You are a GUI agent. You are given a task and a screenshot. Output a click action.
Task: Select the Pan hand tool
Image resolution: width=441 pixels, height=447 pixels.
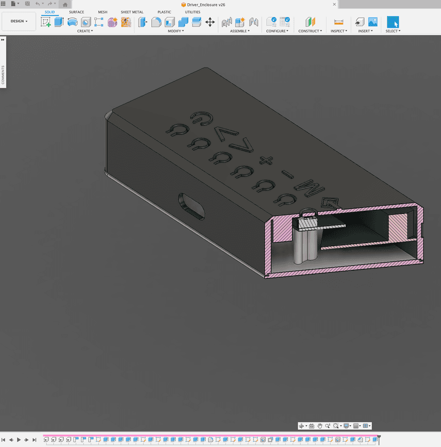pyautogui.click(x=320, y=426)
